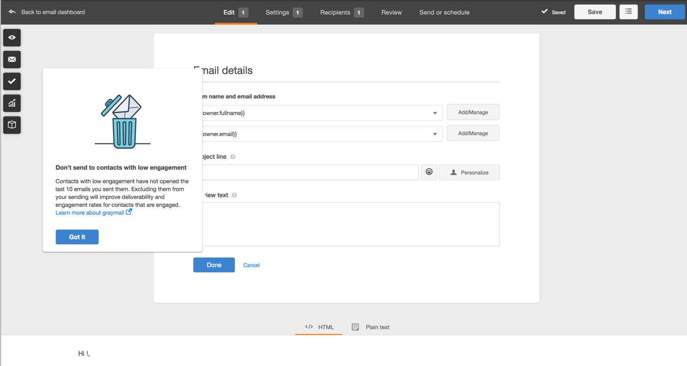Go back to email dashboard
687x366 pixels.
[46, 12]
